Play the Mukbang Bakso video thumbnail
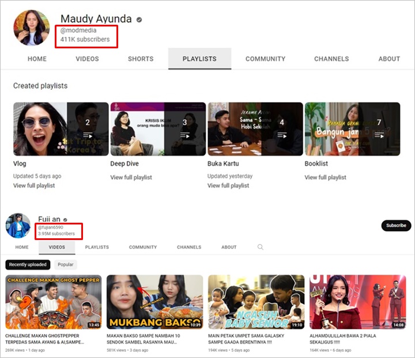Image resolution: width=415 pixels, height=358 pixels. [x=155, y=302]
